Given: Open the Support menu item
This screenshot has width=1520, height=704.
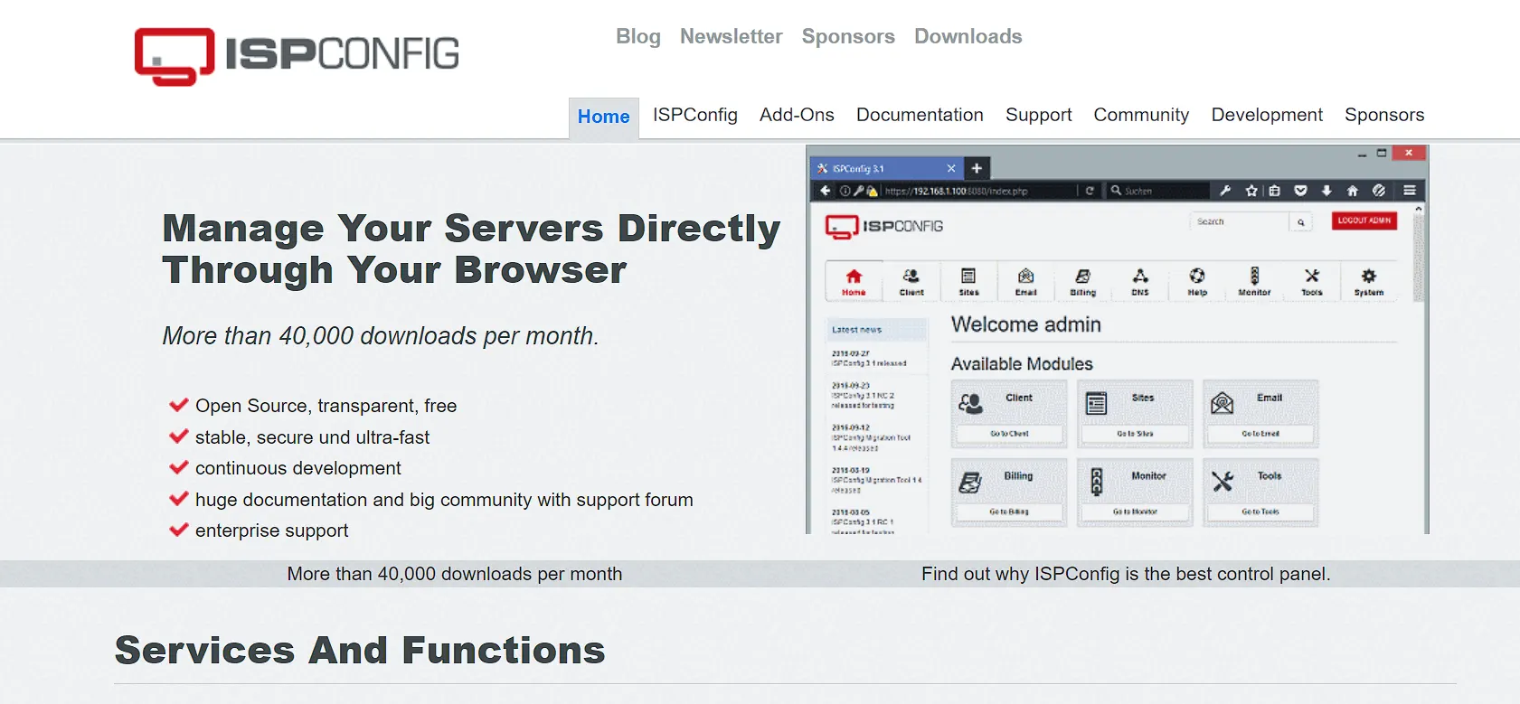Looking at the screenshot, I should click(x=1038, y=115).
